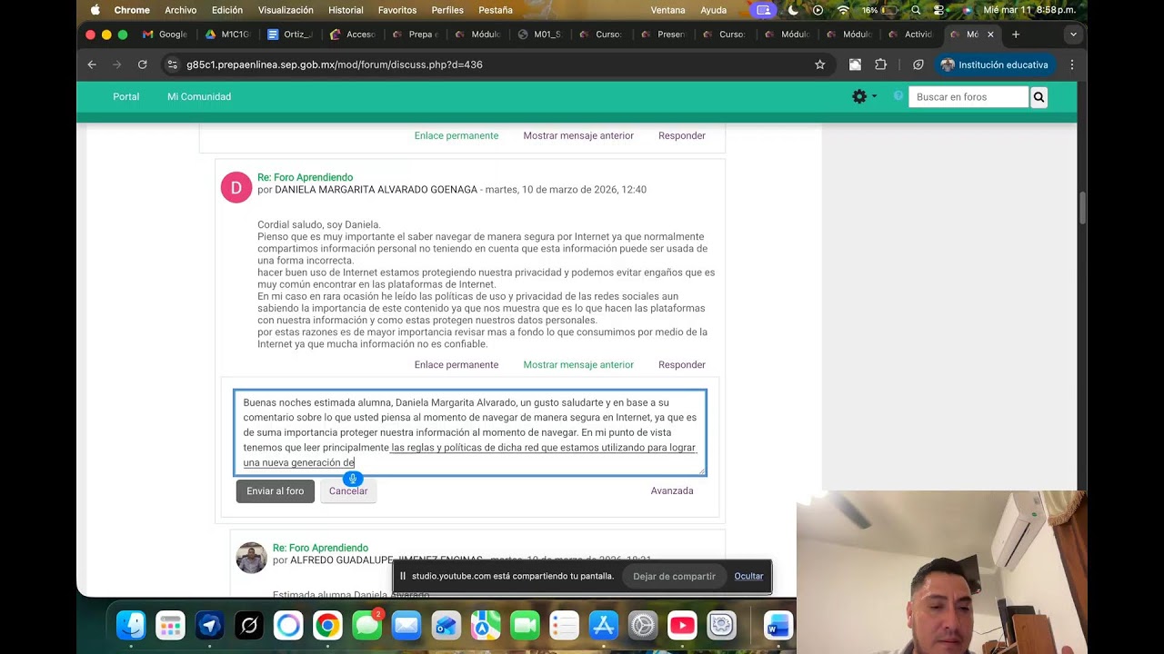
Task: Open the Archivo menu
Action: (181, 10)
